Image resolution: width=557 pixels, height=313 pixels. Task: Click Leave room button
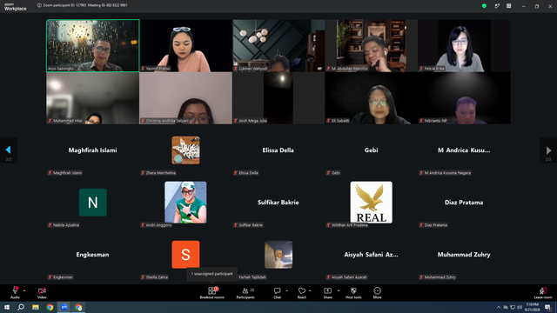[543, 293]
